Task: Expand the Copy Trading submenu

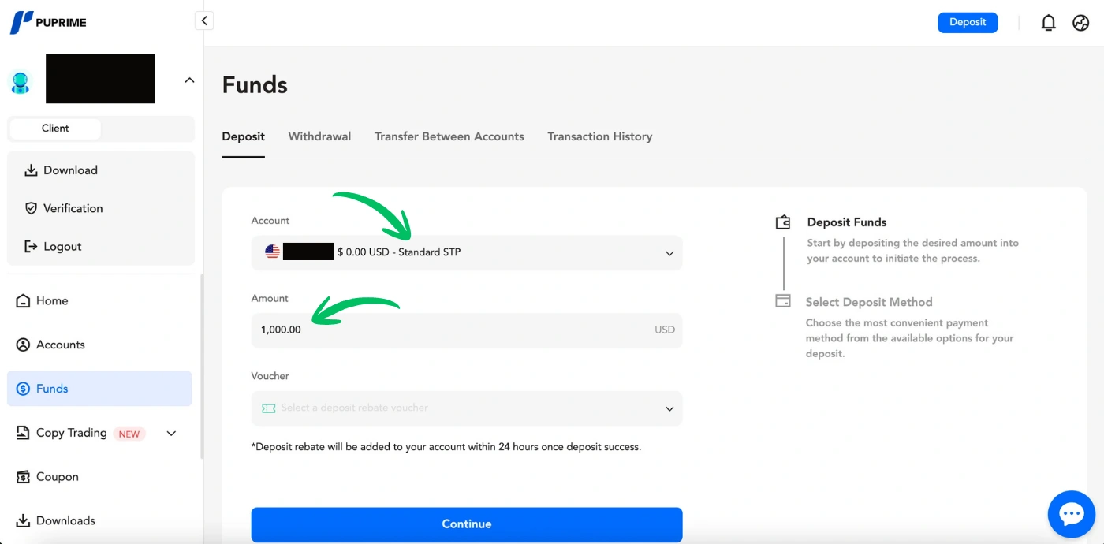Action: [171, 433]
